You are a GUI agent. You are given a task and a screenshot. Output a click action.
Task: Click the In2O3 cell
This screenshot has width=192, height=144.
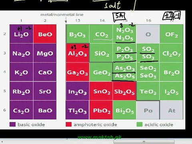coord(78,91)
